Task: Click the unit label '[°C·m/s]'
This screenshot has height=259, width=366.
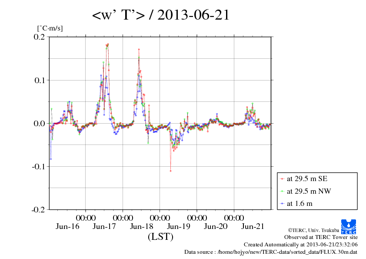Action: pyautogui.click(x=50, y=28)
